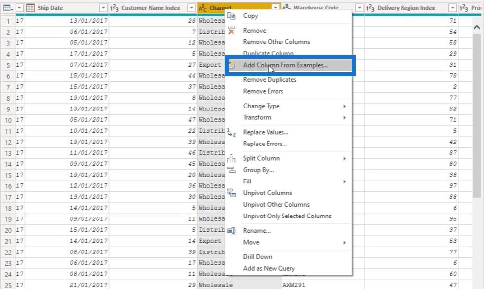Open the Warehouse Code filter dropdown
Viewport: 484px width, 289px height.
tap(359, 8)
